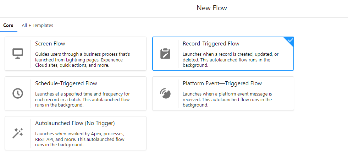Screen dimensions: 348x158
Task: Click the Autolaunched Flow magic wand icon
Action: click(x=17, y=133)
